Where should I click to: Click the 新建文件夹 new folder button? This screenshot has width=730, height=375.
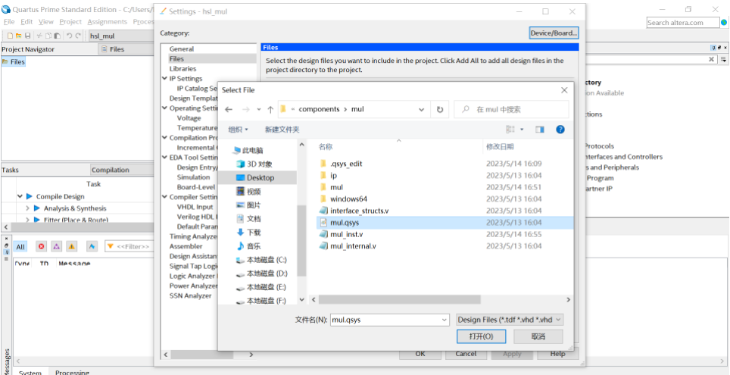coord(282,130)
